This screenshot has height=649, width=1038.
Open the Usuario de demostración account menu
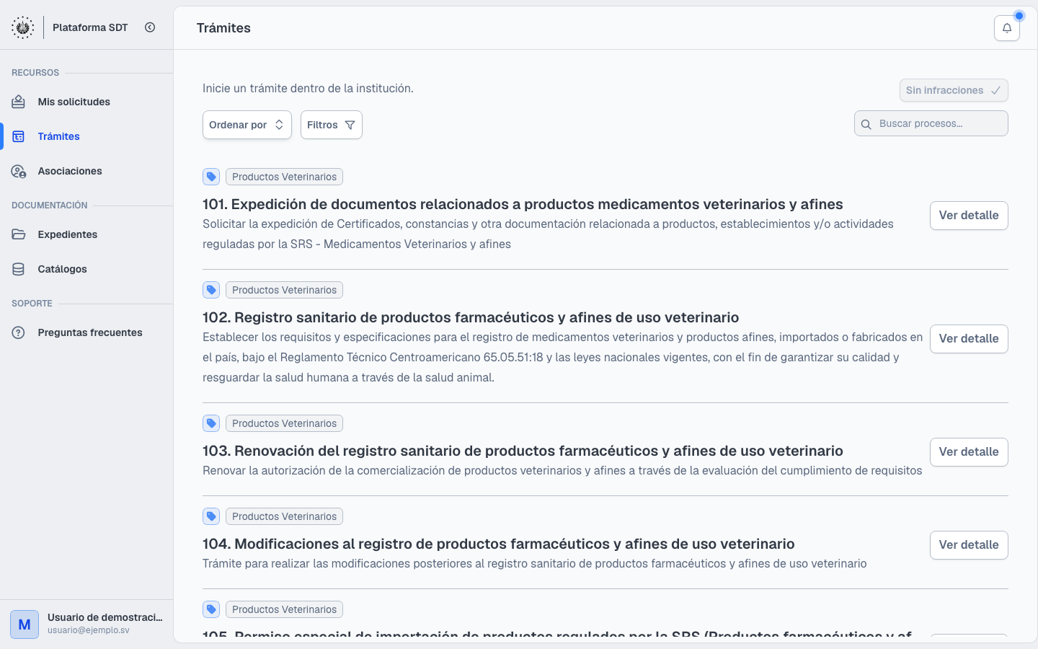point(86,624)
